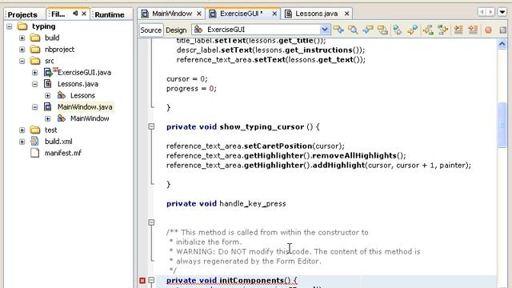Open the editor tab list dropdown arrow
Image resolution: width=512 pixels, height=288 pixels.
(x=502, y=13)
